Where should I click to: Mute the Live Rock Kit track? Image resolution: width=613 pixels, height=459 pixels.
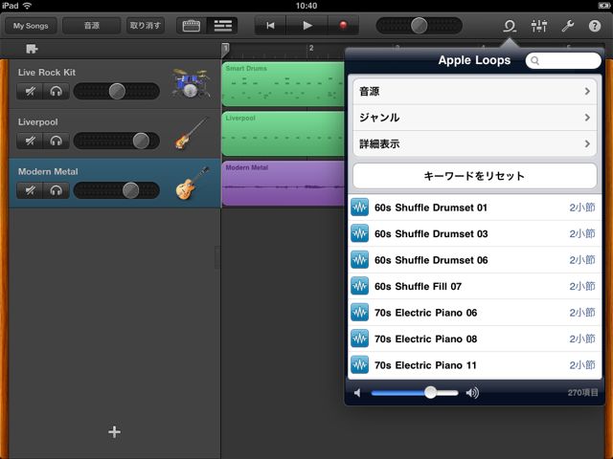(x=30, y=92)
